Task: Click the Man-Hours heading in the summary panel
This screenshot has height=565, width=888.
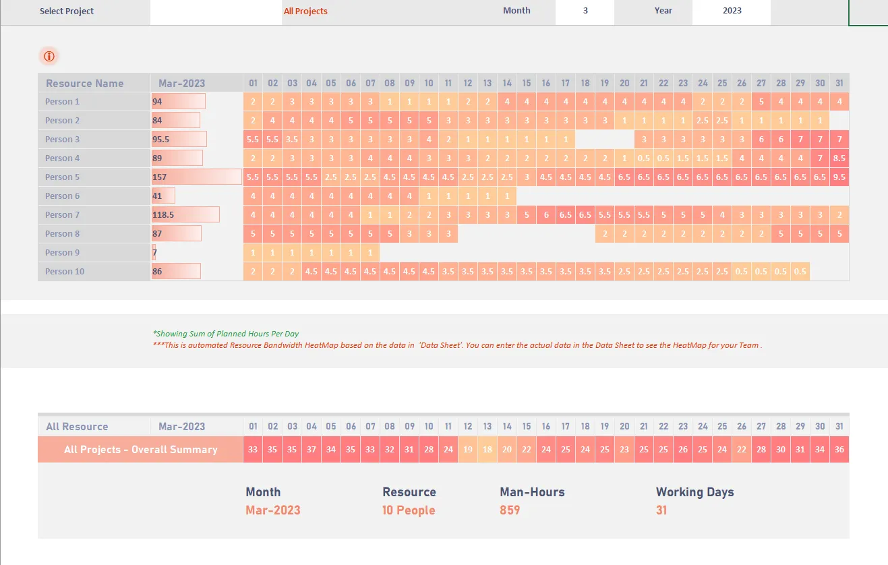Action: pos(533,492)
